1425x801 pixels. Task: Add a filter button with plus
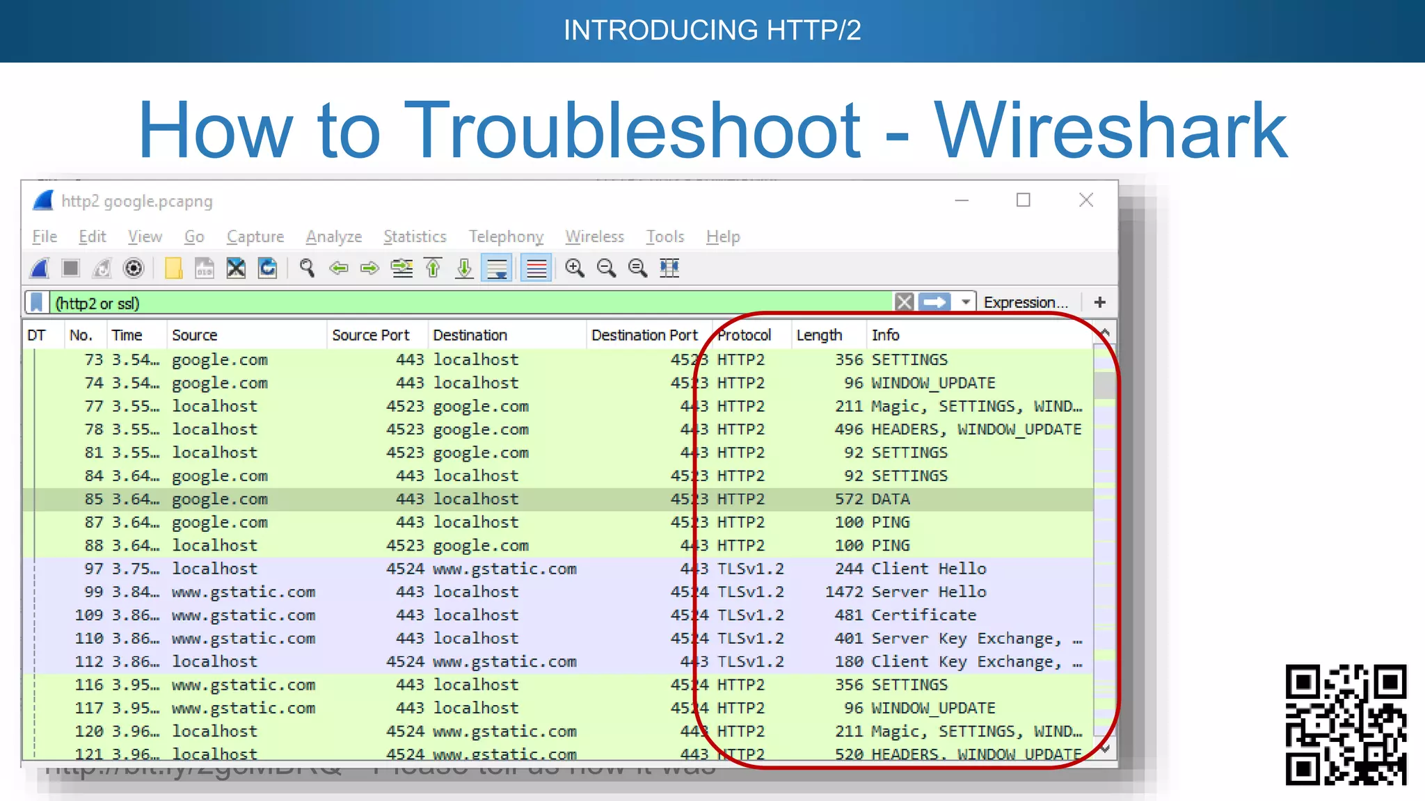pos(1100,302)
